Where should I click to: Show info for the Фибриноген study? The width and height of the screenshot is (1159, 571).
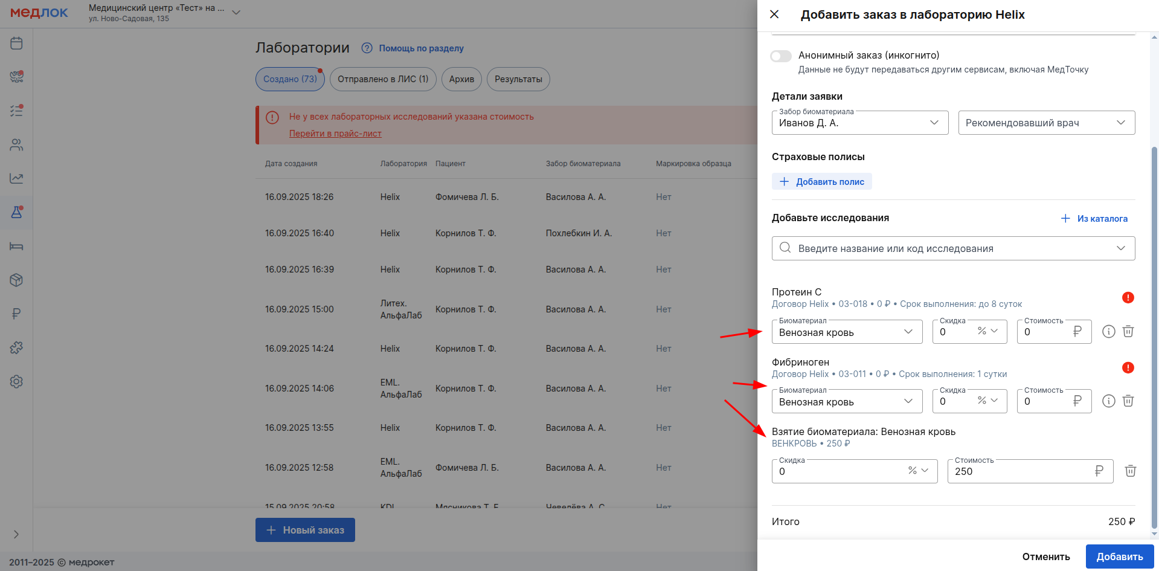click(x=1108, y=401)
